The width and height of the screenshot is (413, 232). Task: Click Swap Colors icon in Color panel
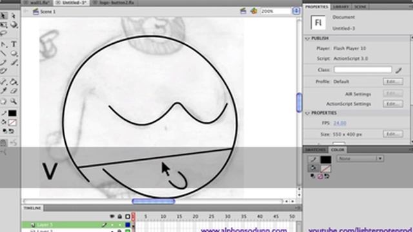pos(327,176)
